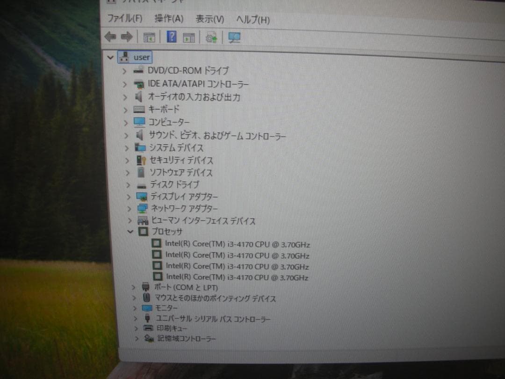The height and width of the screenshot is (379, 505).
Task: Click the keyboard category icon beside キーボード
Action: point(138,109)
